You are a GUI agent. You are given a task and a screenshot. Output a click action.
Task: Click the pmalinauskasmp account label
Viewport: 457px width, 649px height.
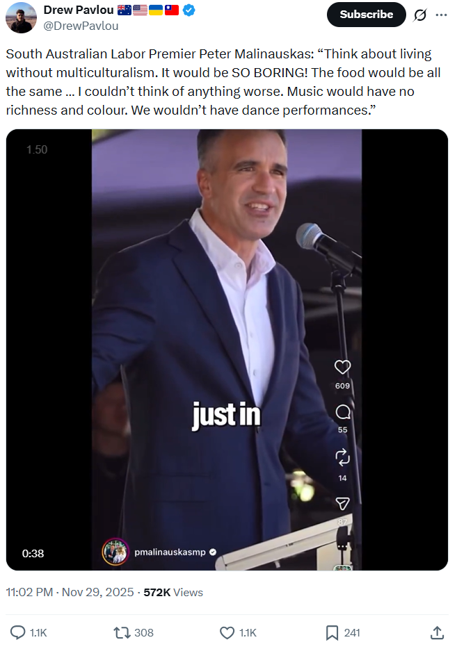170,552
